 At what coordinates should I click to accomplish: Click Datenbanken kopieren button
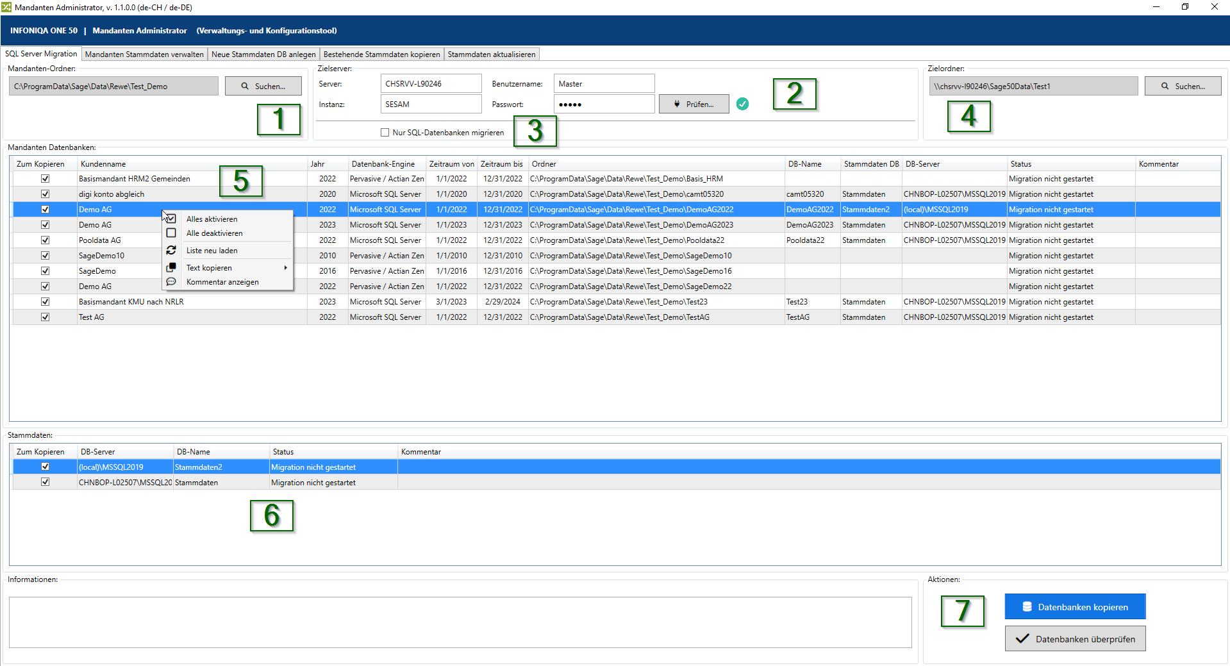[1075, 606]
